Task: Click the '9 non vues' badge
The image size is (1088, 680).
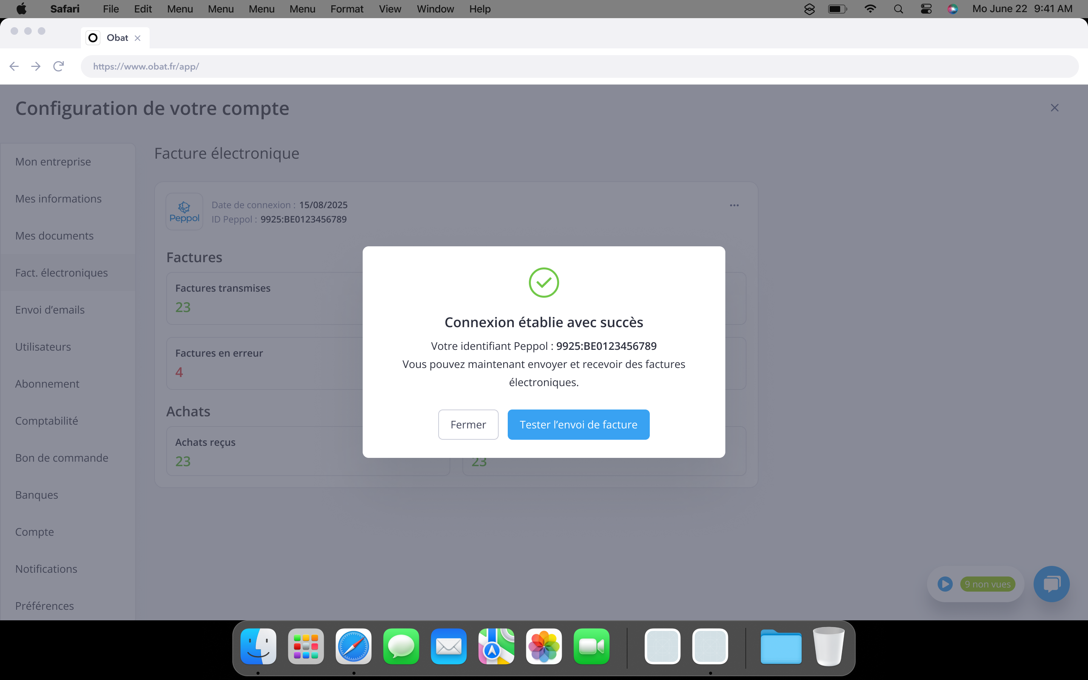Action: (x=987, y=584)
